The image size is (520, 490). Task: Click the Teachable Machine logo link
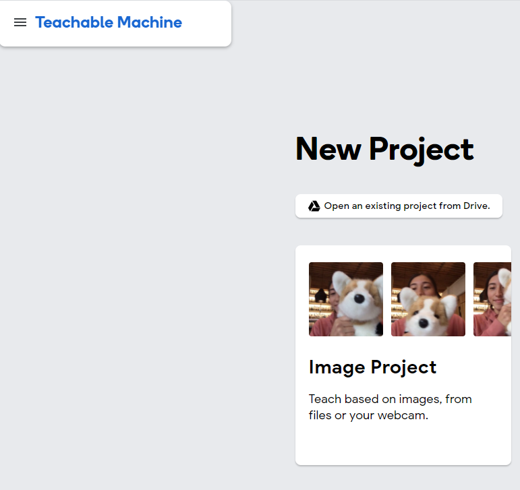point(109,22)
